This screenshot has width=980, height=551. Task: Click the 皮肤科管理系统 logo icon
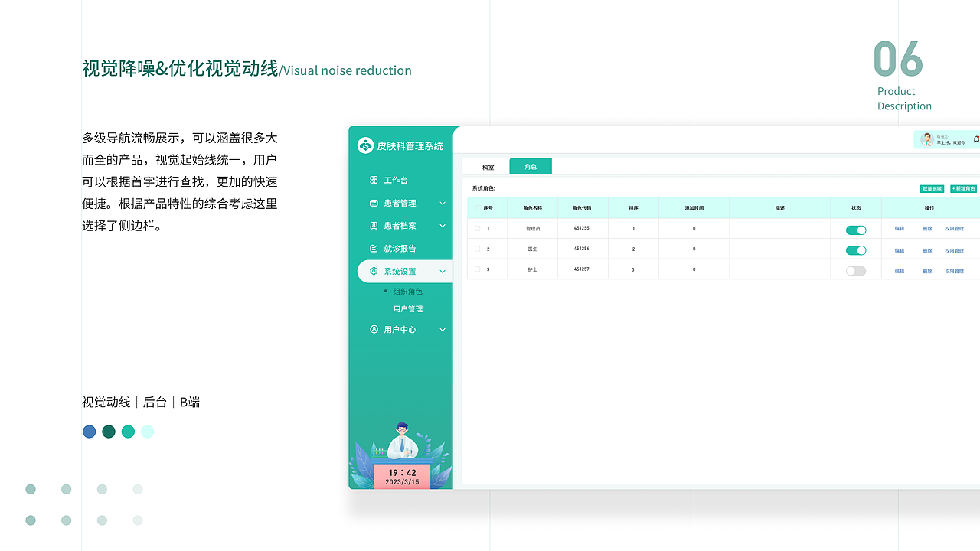[x=364, y=145]
